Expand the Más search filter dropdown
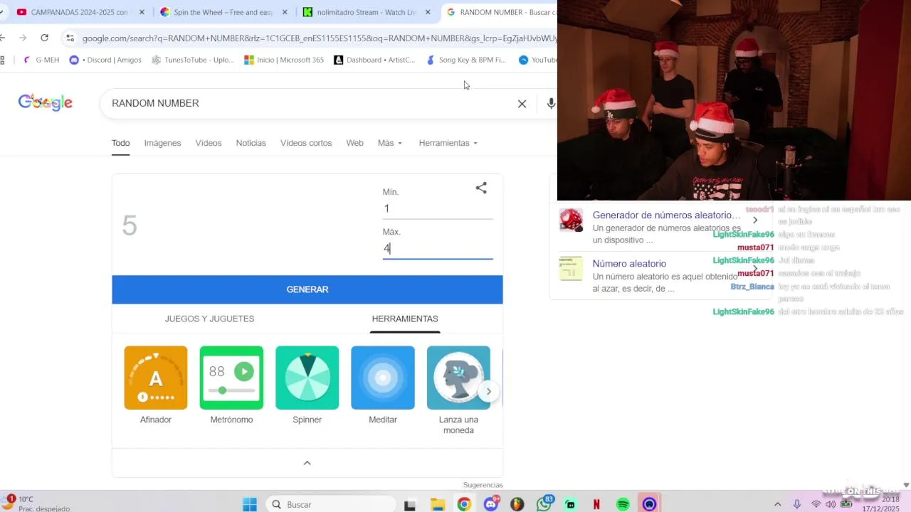 (x=390, y=143)
